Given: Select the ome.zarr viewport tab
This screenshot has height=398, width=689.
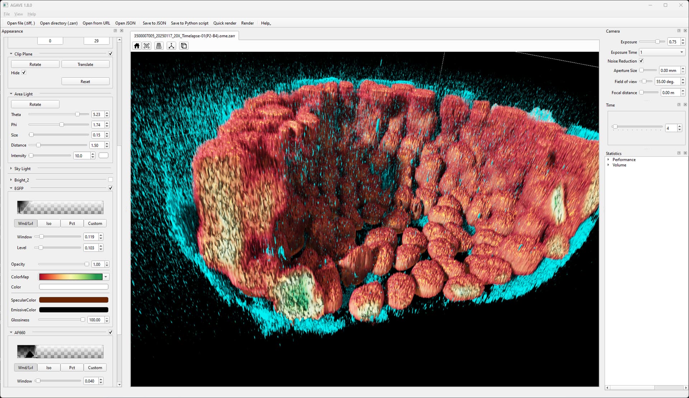Looking at the screenshot, I should tap(184, 36).
